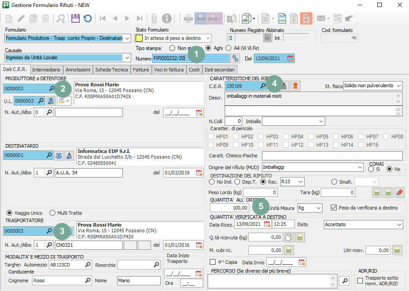
Task: Open the Scheda Tecnica tab
Action: pyautogui.click(x=111, y=70)
